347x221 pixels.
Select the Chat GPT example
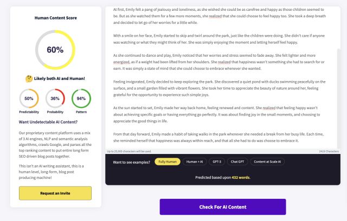(x=237, y=162)
